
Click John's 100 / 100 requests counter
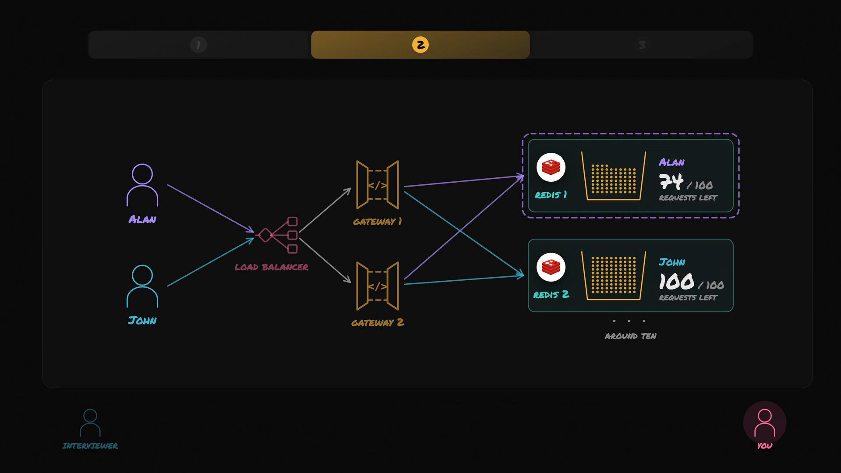pyautogui.click(x=692, y=282)
